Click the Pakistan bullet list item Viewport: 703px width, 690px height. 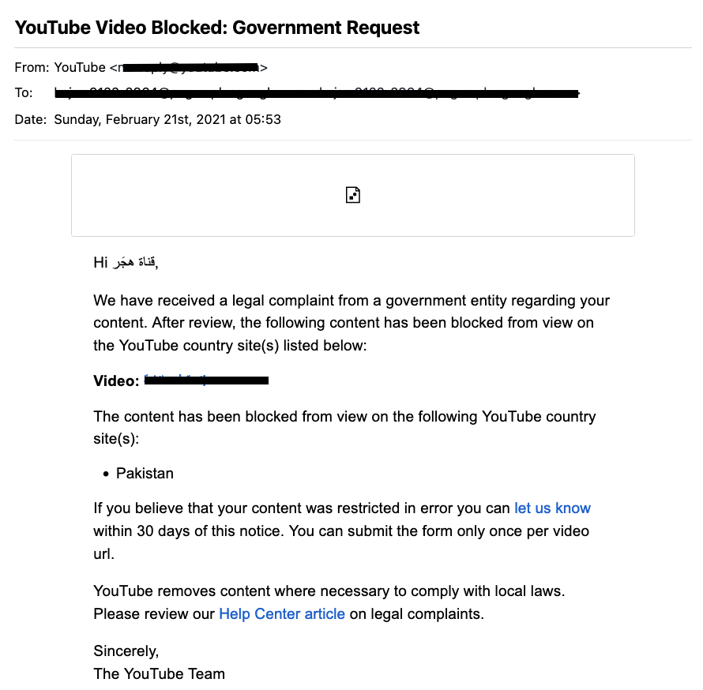coord(145,474)
